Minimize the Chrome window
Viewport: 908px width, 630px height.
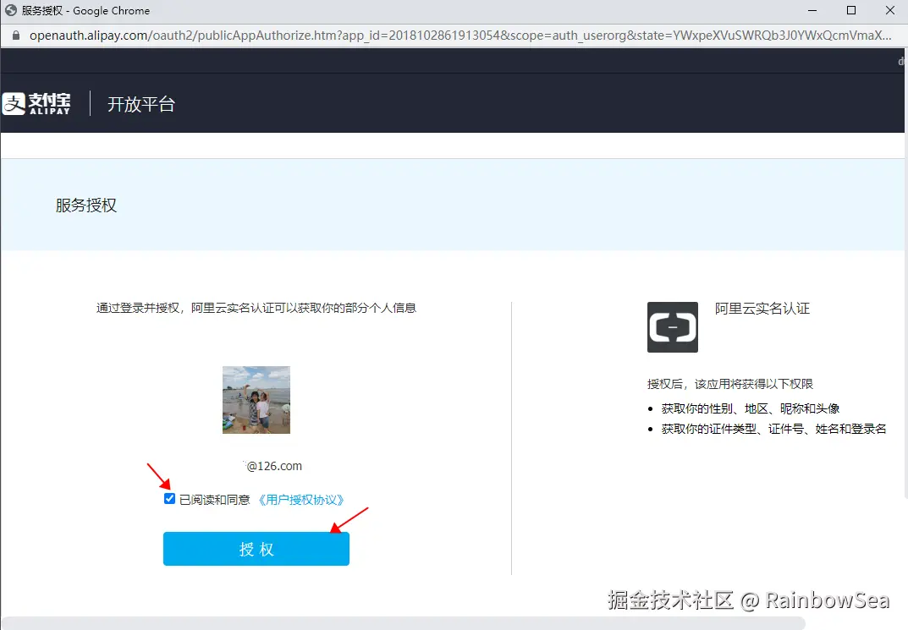(812, 10)
